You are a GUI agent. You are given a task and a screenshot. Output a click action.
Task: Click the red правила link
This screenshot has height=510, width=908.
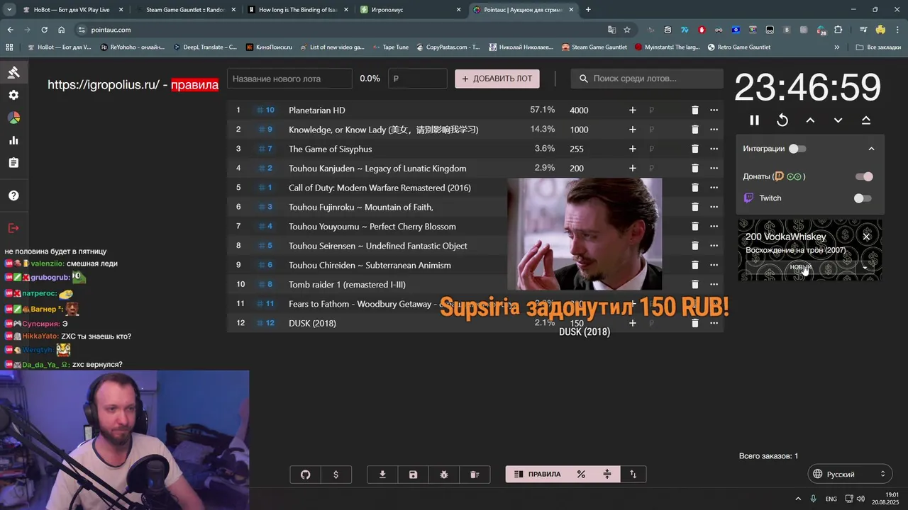tap(194, 85)
